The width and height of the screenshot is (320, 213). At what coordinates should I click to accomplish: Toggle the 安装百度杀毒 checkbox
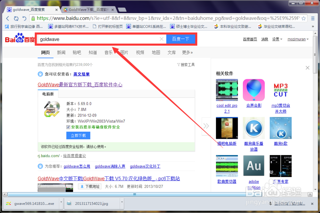pyautogui.click(x=68, y=127)
